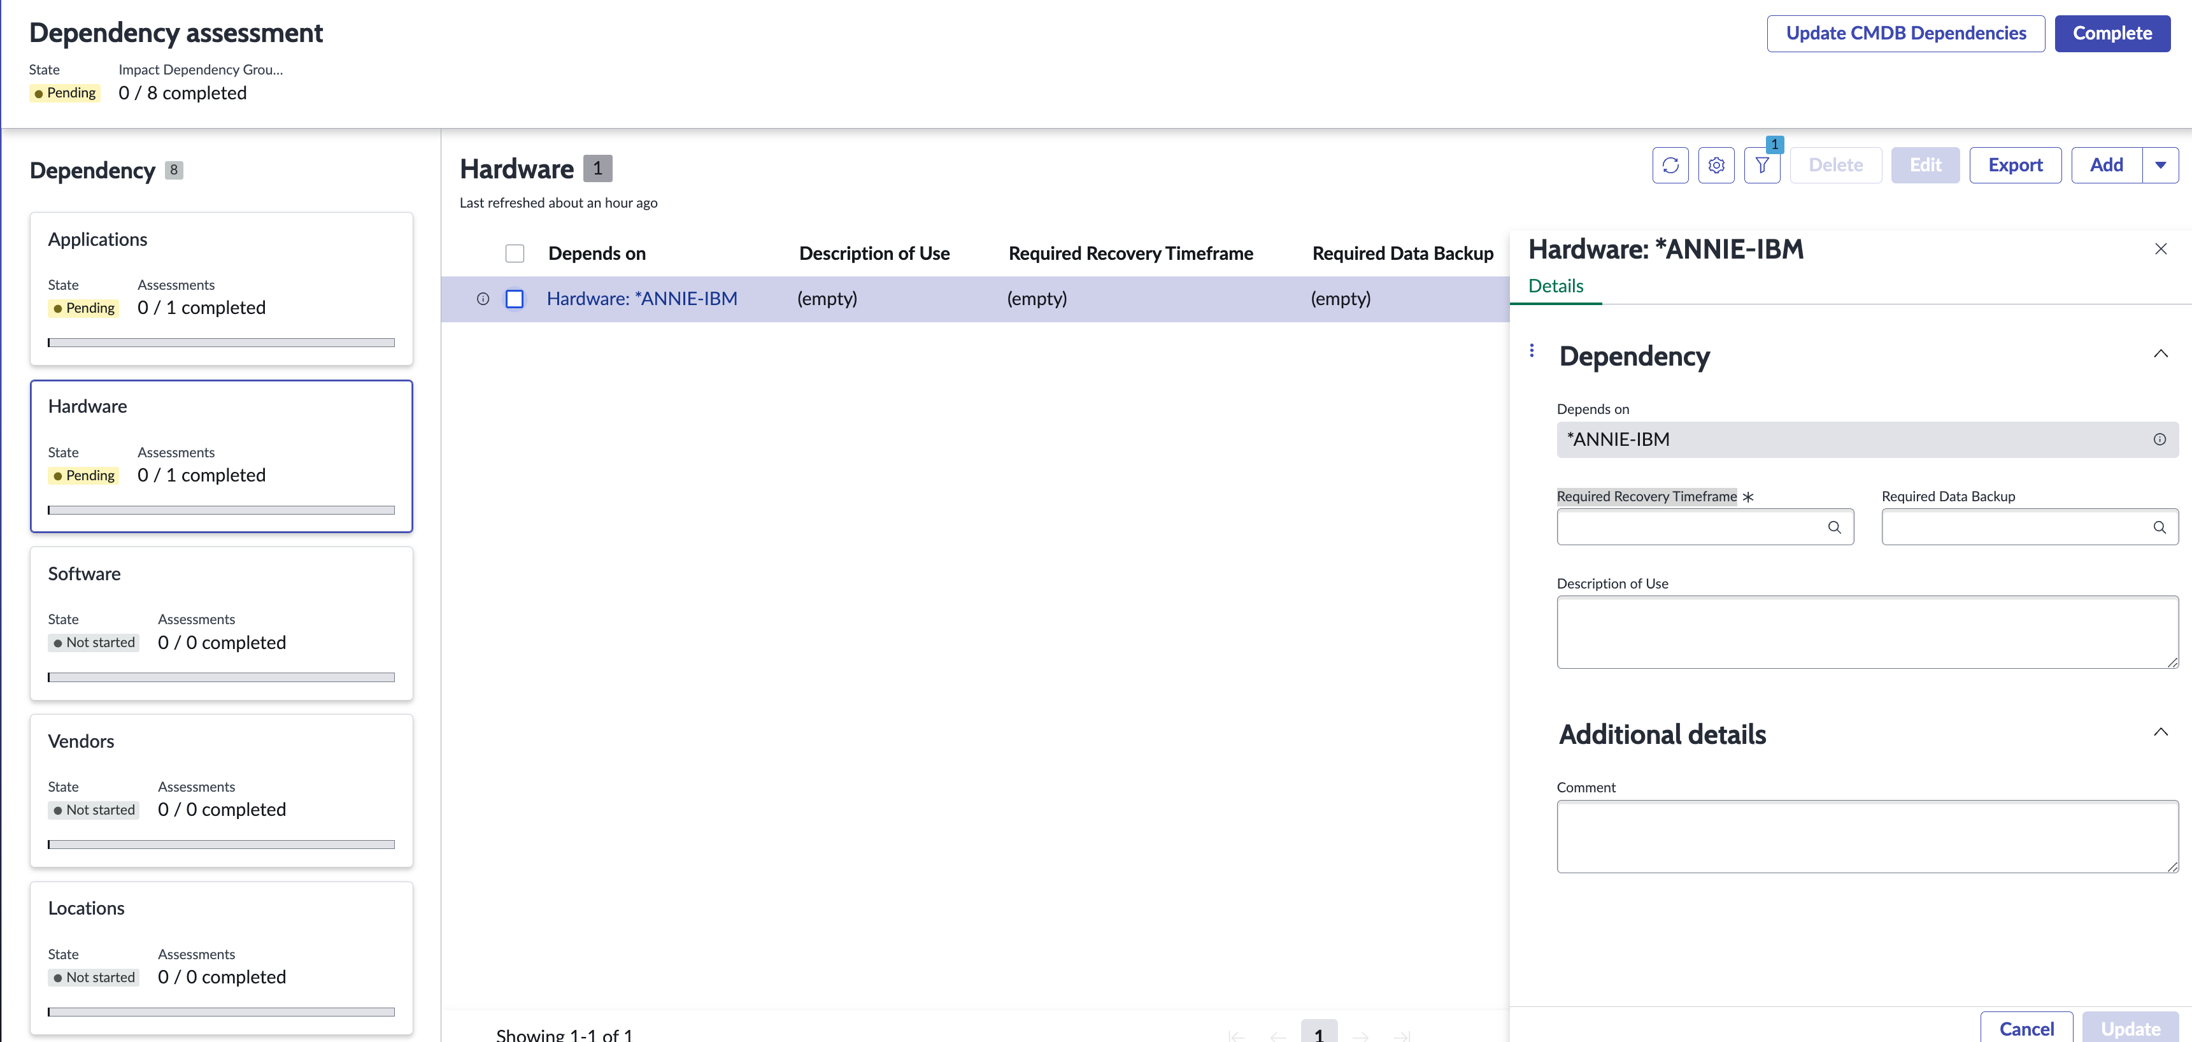Collapse the Dependency section
The image size is (2192, 1042).
pos(2161,354)
